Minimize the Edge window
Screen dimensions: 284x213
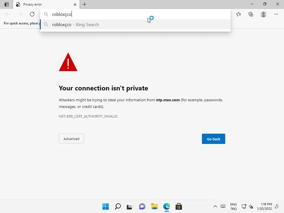pos(252,4)
